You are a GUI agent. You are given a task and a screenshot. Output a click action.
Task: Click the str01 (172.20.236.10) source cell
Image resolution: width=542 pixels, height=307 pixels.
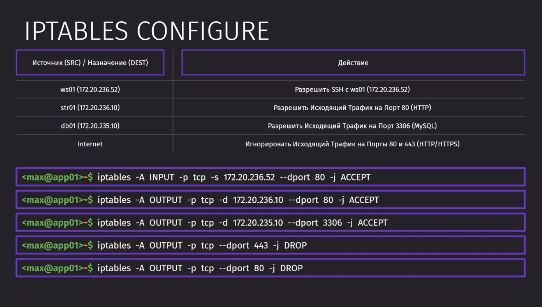90,107
